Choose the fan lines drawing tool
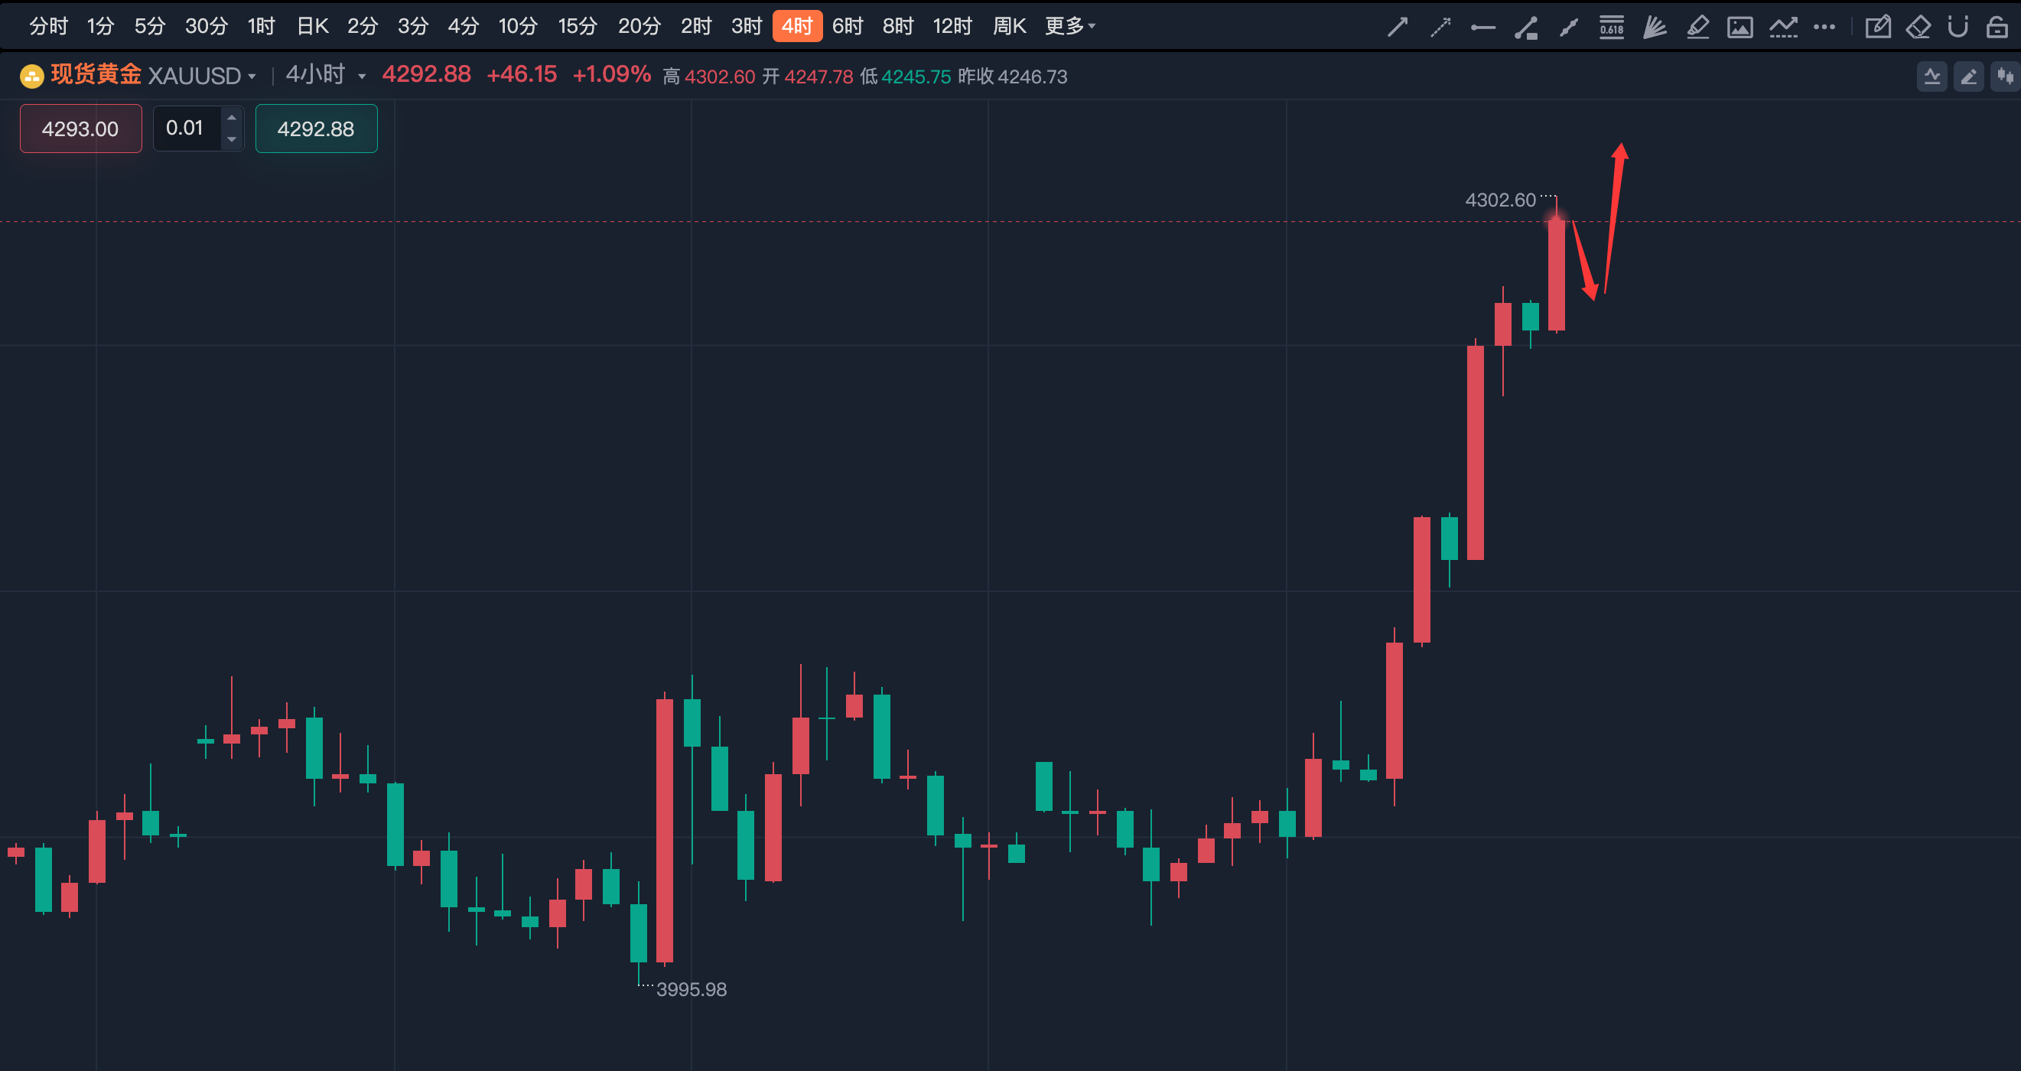 tap(1655, 28)
